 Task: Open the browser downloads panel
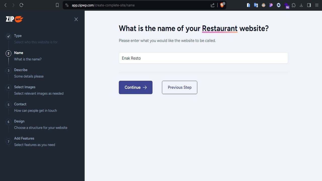click(301, 5)
